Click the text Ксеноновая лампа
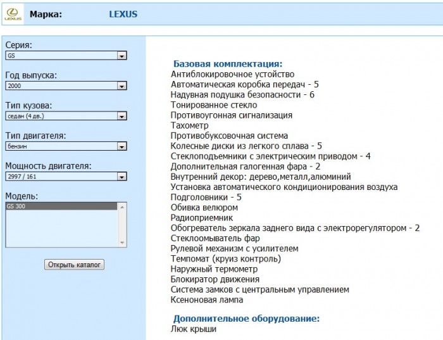Viewport: 443px width, 340px height. (207, 299)
